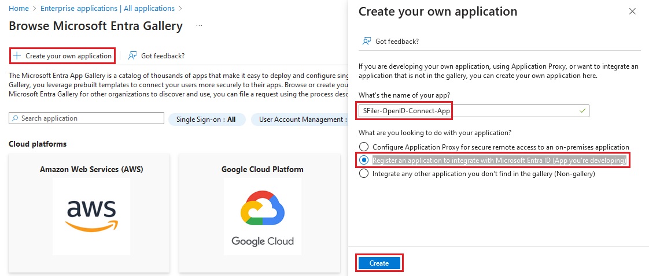This screenshot has height=276, width=649.
Task: Open the Single Sign-on filter pill
Action: pos(207,120)
